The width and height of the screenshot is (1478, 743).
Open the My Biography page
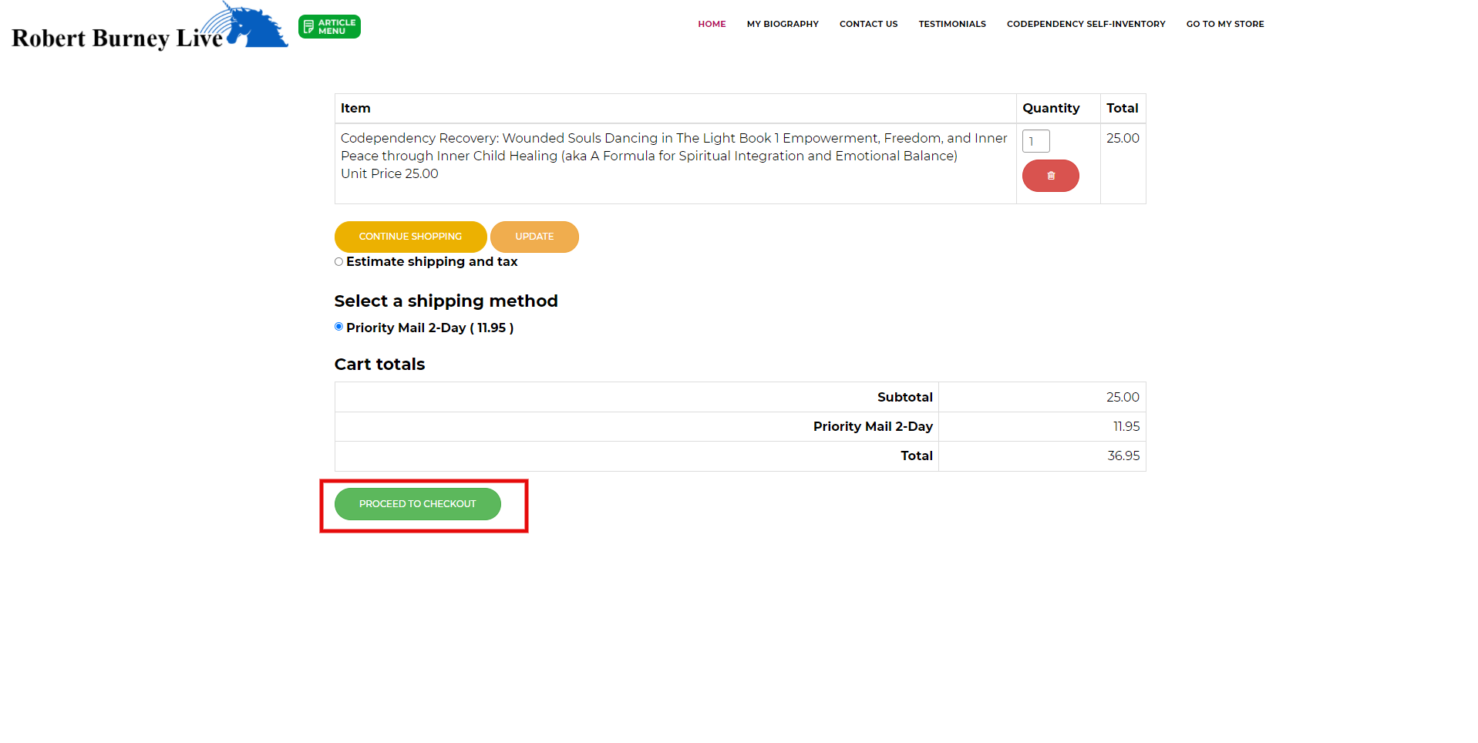coord(782,24)
